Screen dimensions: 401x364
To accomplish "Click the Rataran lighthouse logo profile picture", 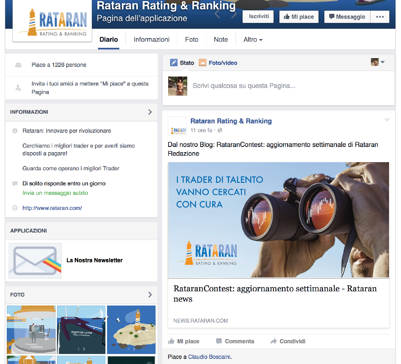I will pos(52,21).
